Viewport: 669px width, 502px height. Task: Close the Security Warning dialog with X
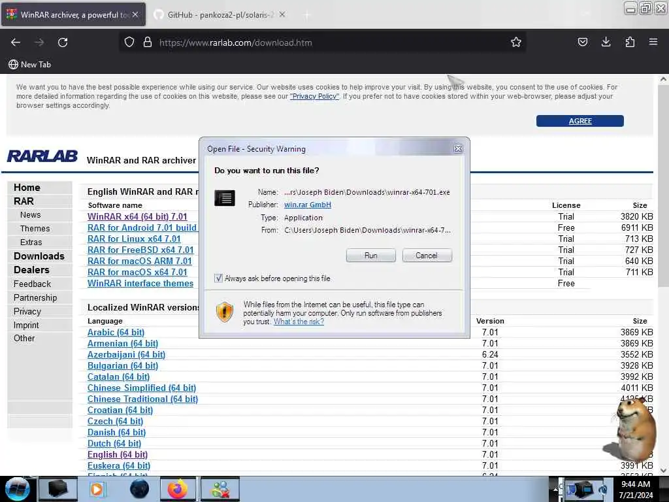(458, 148)
